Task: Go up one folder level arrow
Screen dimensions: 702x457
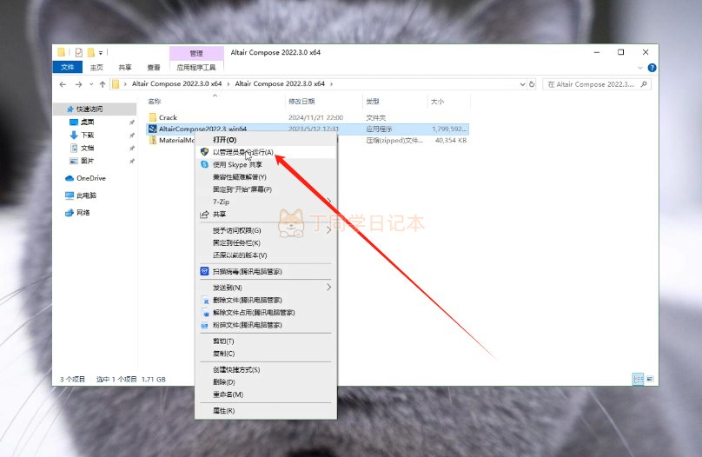Action: click(103, 84)
